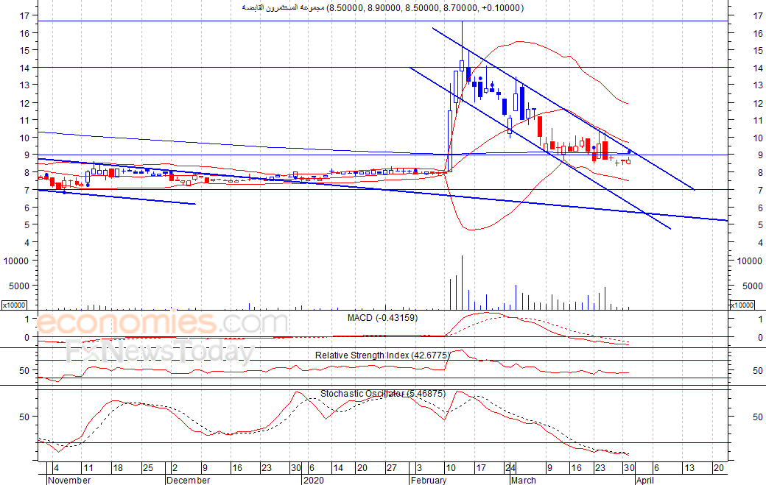Click price value "9" on the right price axis

(x=760, y=155)
